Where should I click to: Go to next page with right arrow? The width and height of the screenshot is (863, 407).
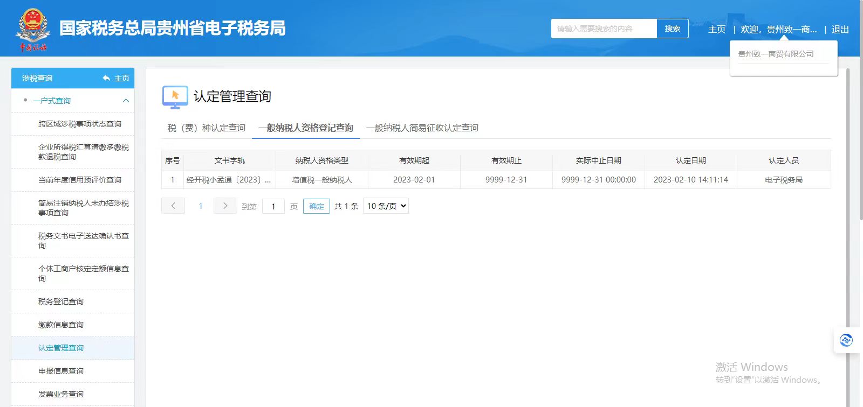225,206
